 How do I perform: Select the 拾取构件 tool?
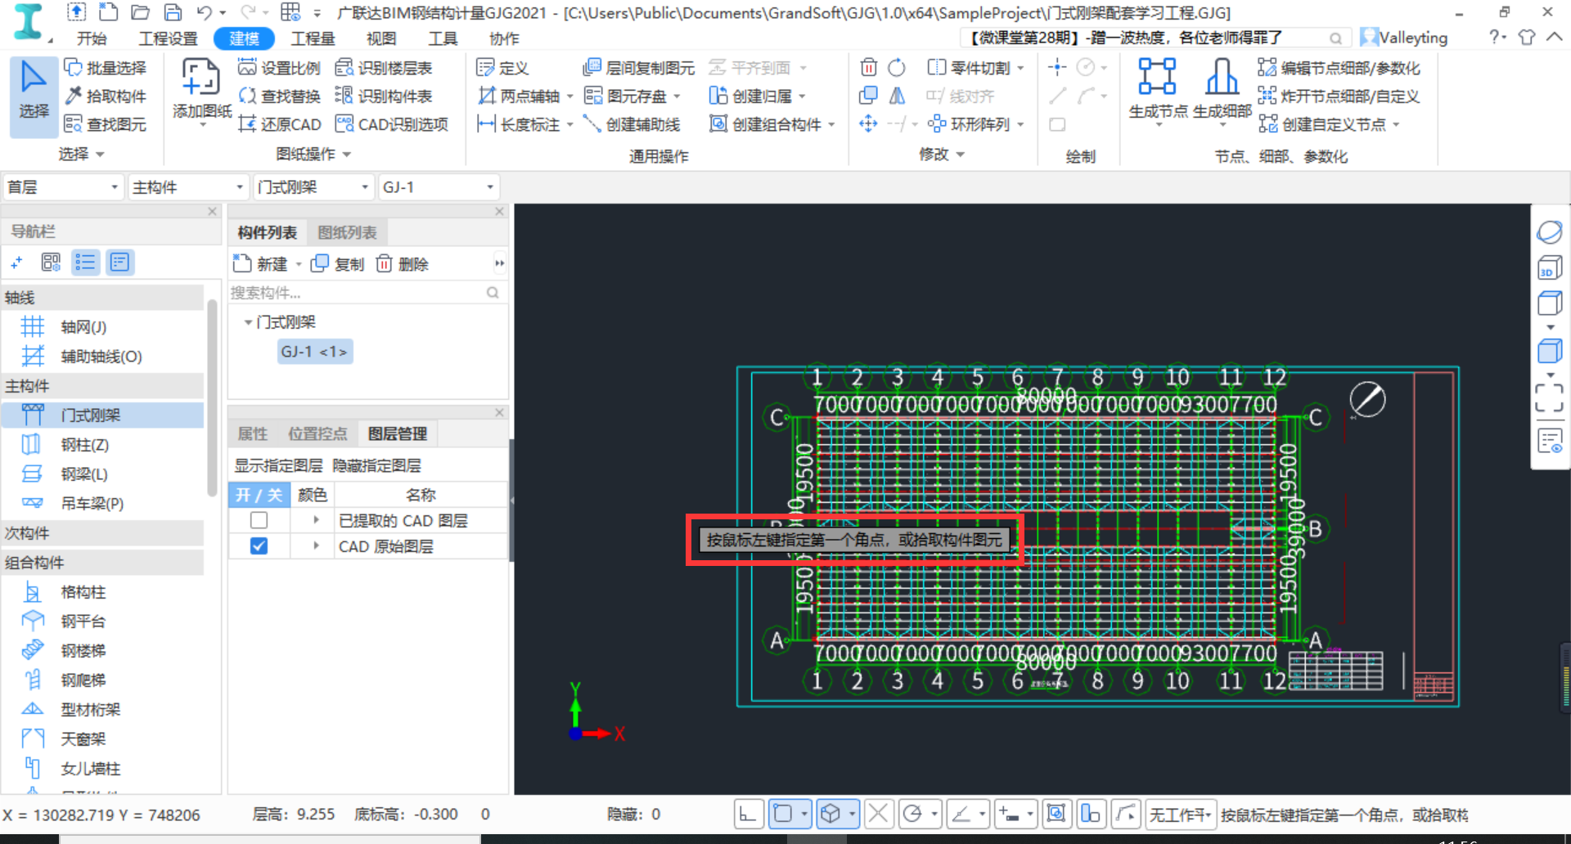(x=106, y=96)
